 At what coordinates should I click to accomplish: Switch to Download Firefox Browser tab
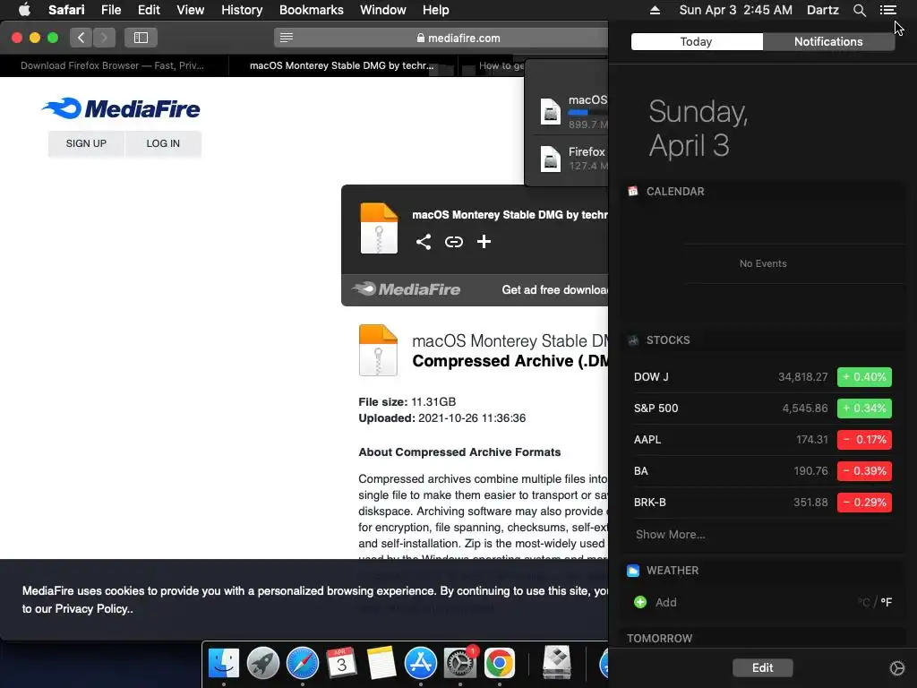pyautogui.click(x=112, y=65)
